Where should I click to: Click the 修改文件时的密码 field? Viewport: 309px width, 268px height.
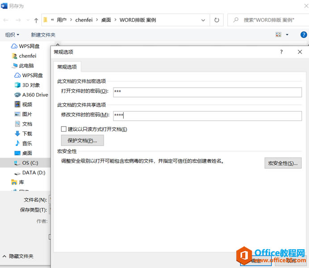pyautogui.click(x=207, y=116)
